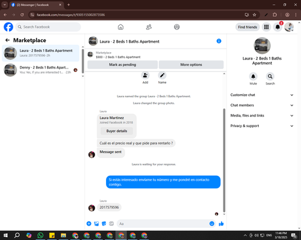
Task: Open the profile circle icon in top navigation
Action: point(177,27)
